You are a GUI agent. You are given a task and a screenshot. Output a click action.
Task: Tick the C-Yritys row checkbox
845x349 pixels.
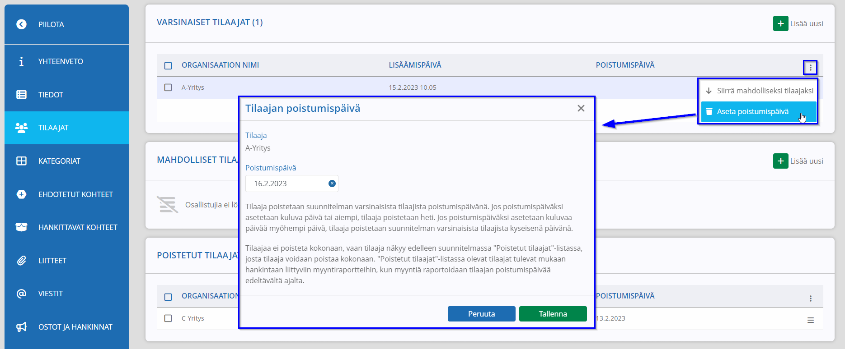168,318
